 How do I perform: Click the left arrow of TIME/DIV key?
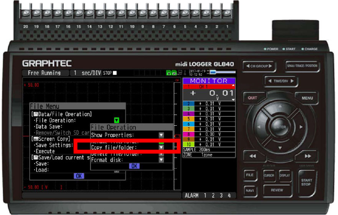pos(270,81)
